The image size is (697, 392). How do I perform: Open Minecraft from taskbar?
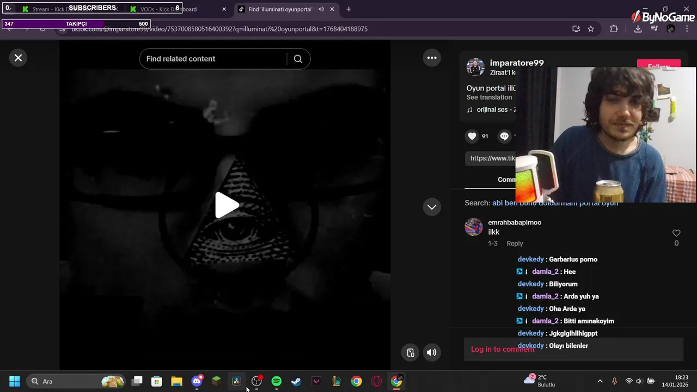click(217, 381)
